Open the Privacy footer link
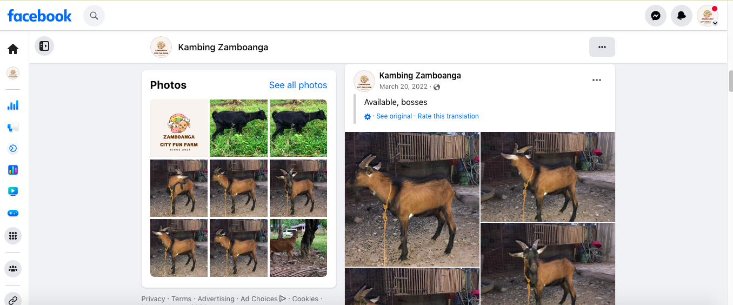The width and height of the screenshot is (733, 305). pyautogui.click(x=153, y=299)
